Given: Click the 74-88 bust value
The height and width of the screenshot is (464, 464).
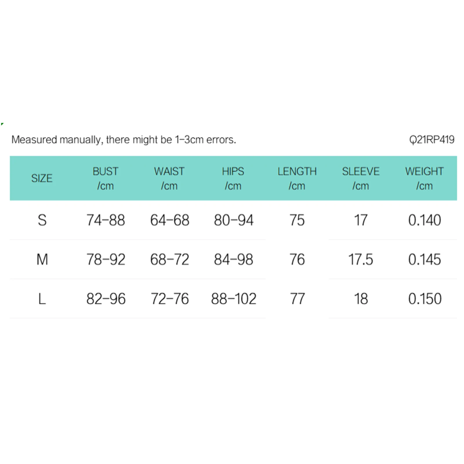Looking at the screenshot, I should [x=106, y=220].
